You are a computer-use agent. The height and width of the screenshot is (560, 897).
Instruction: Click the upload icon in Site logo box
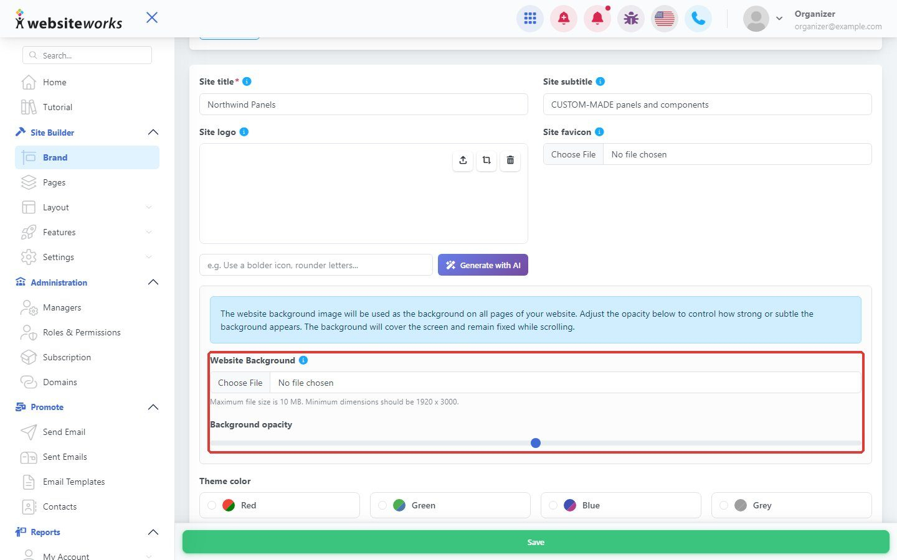(463, 161)
